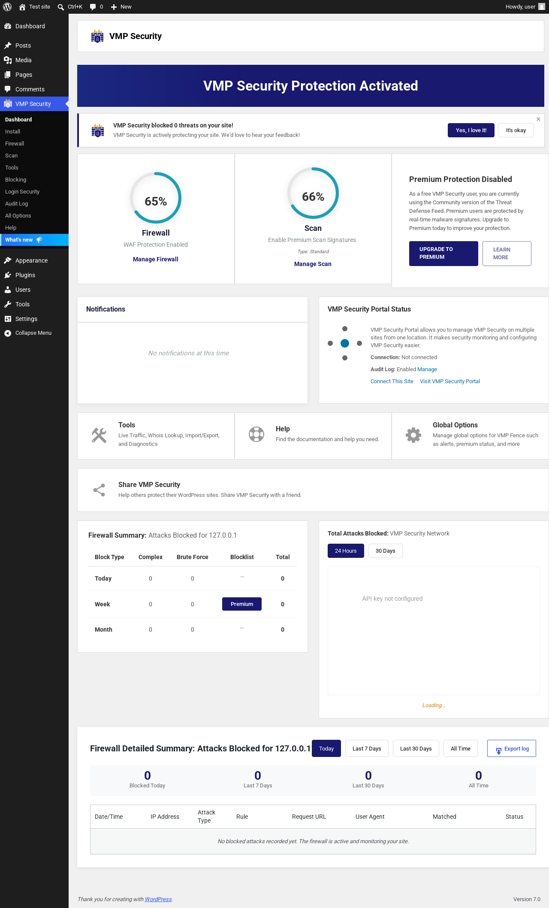This screenshot has height=908, width=549.
Task: Click the Upgrade to Premium button
Action: 443,254
